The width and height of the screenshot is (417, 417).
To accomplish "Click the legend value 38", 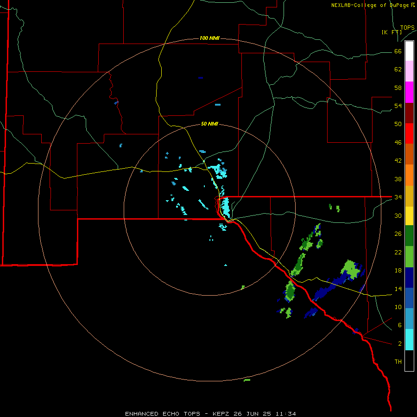I will click(x=398, y=179).
